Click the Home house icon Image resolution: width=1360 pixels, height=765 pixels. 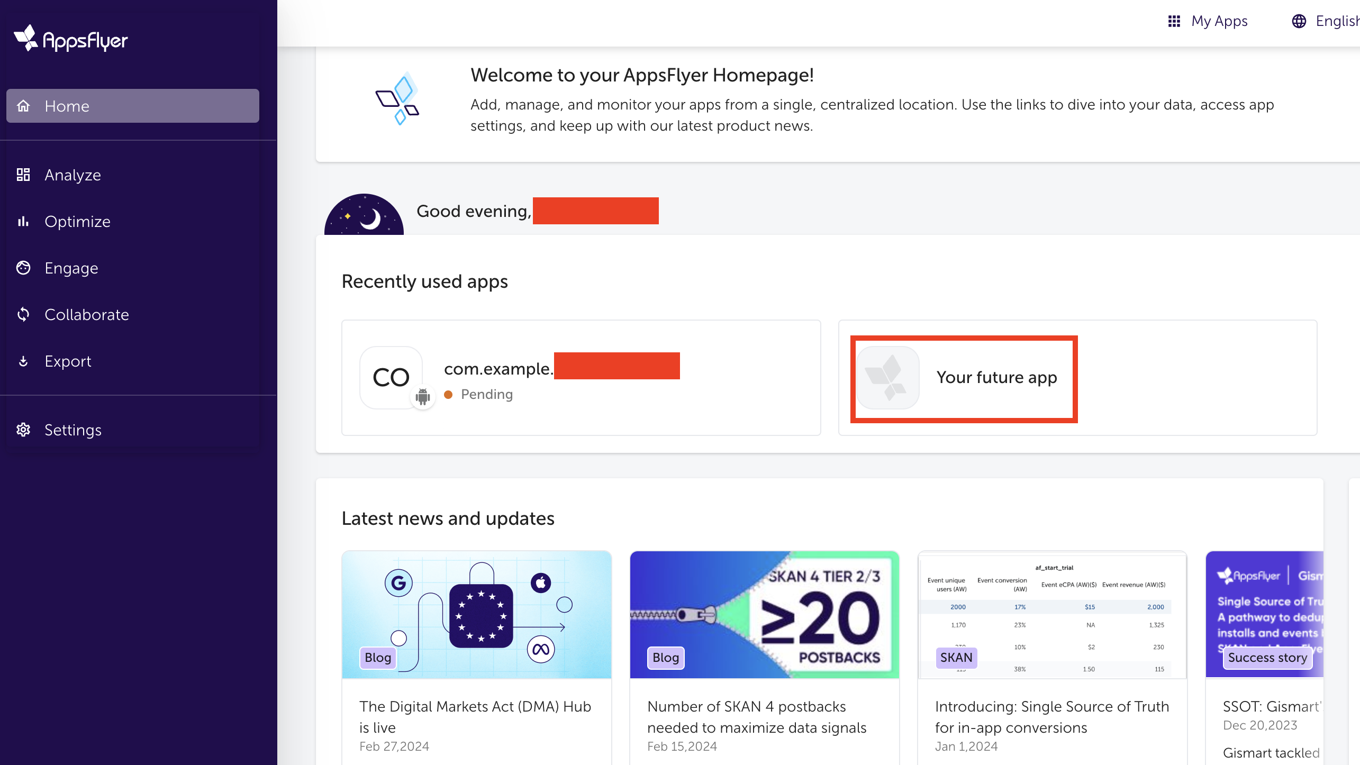[23, 106]
